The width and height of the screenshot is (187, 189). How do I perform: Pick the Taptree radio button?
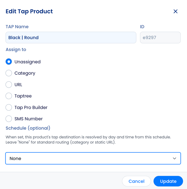coord(9,96)
